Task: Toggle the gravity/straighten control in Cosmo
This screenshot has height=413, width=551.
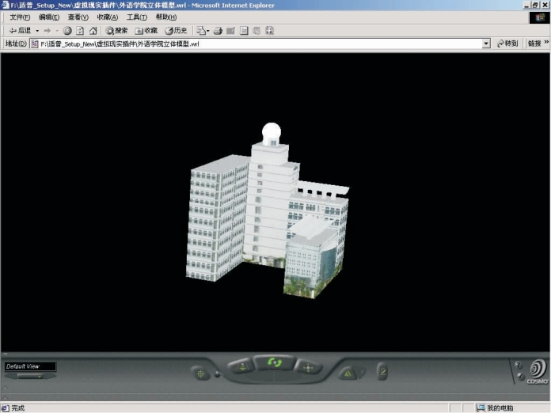Action: point(347,373)
